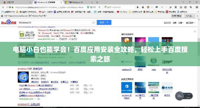
Task: Open the JD 京东商城 bookmark
Action: click(171, 12)
